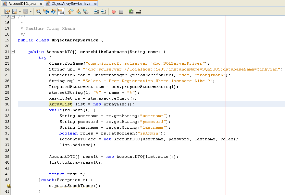Click the Find Selection magnifier icon

click(x=38, y=12)
